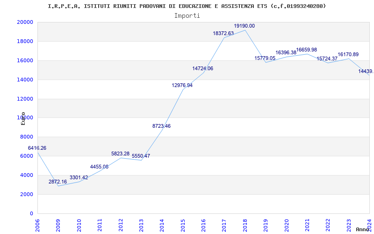Click the x-axis year 2021
374x234 pixels.
click(x=307, y=225)
